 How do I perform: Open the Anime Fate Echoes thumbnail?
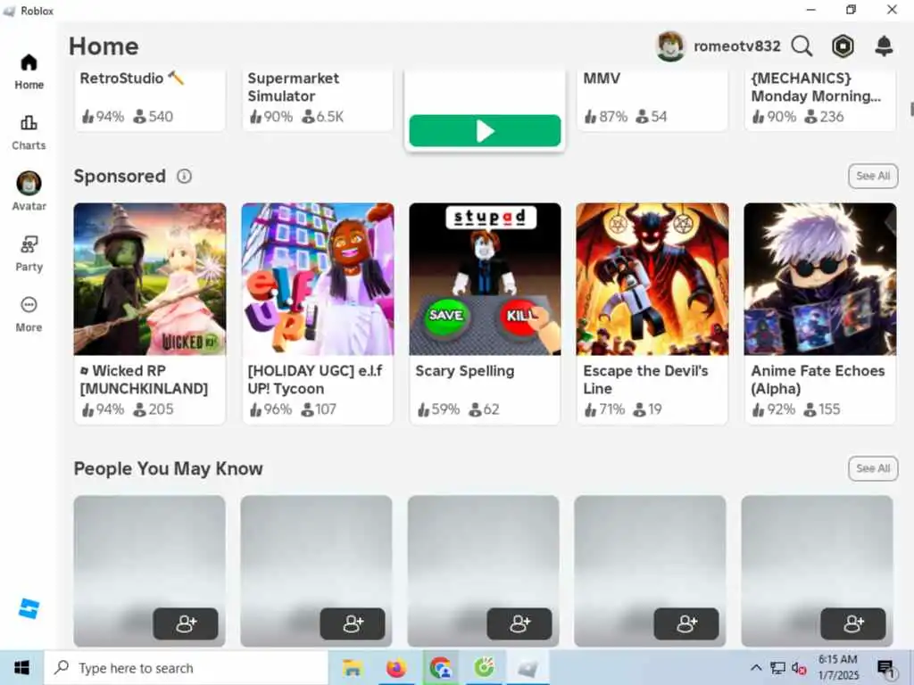click(820, 279)
